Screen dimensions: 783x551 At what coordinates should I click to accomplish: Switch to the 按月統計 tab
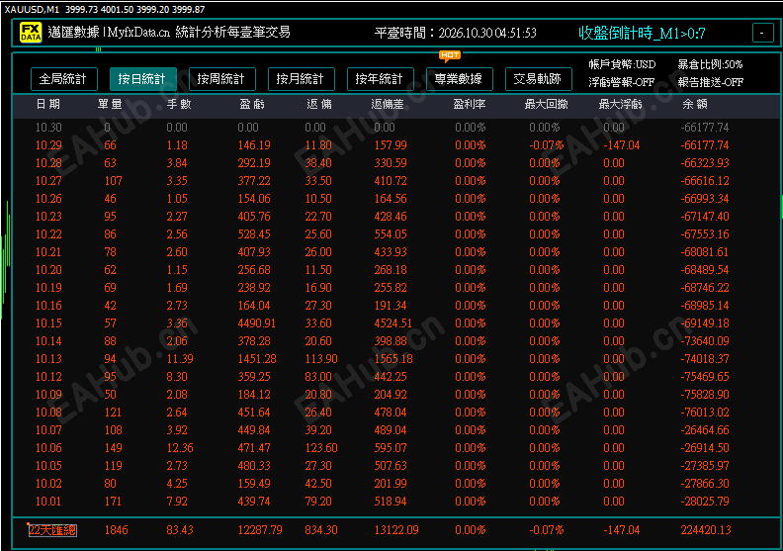tap(302, 79)
